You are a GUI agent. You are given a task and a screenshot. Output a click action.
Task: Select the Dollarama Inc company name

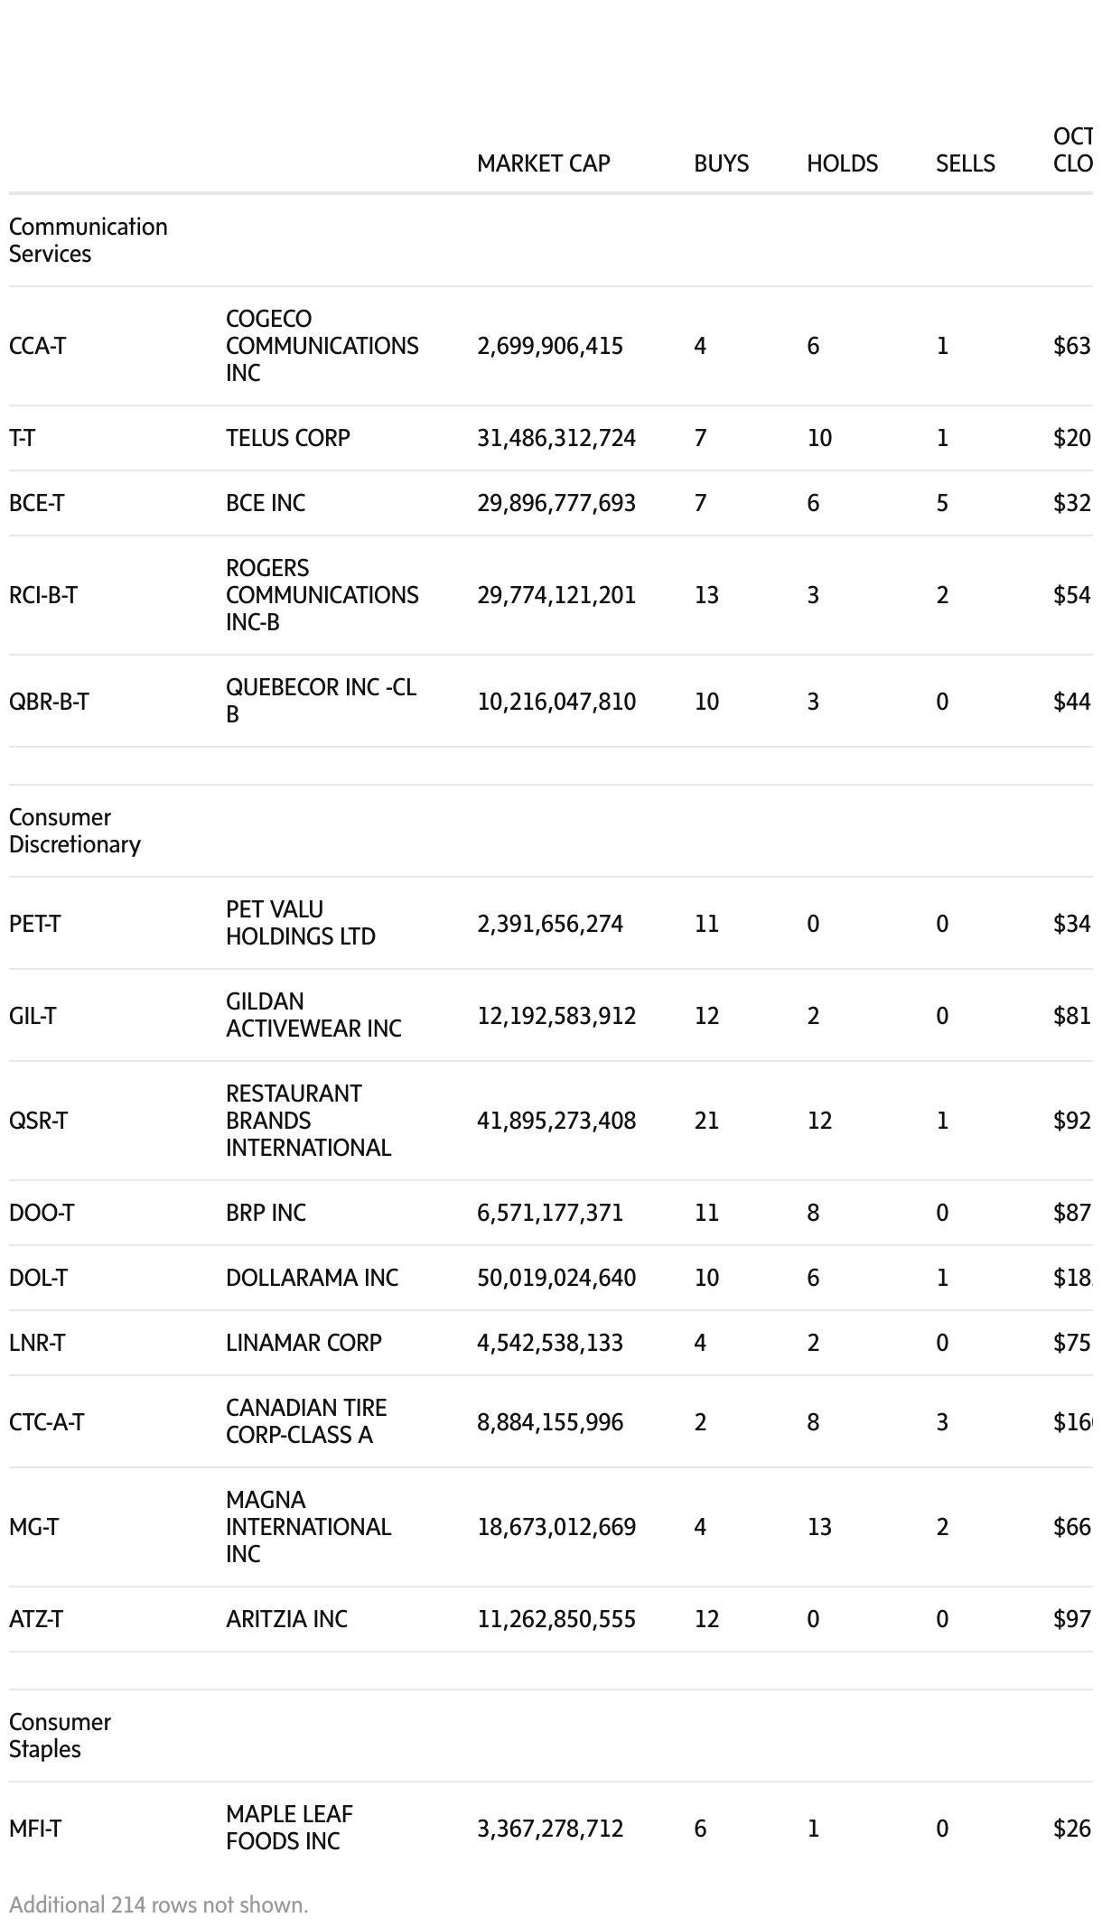(312, 1278)
